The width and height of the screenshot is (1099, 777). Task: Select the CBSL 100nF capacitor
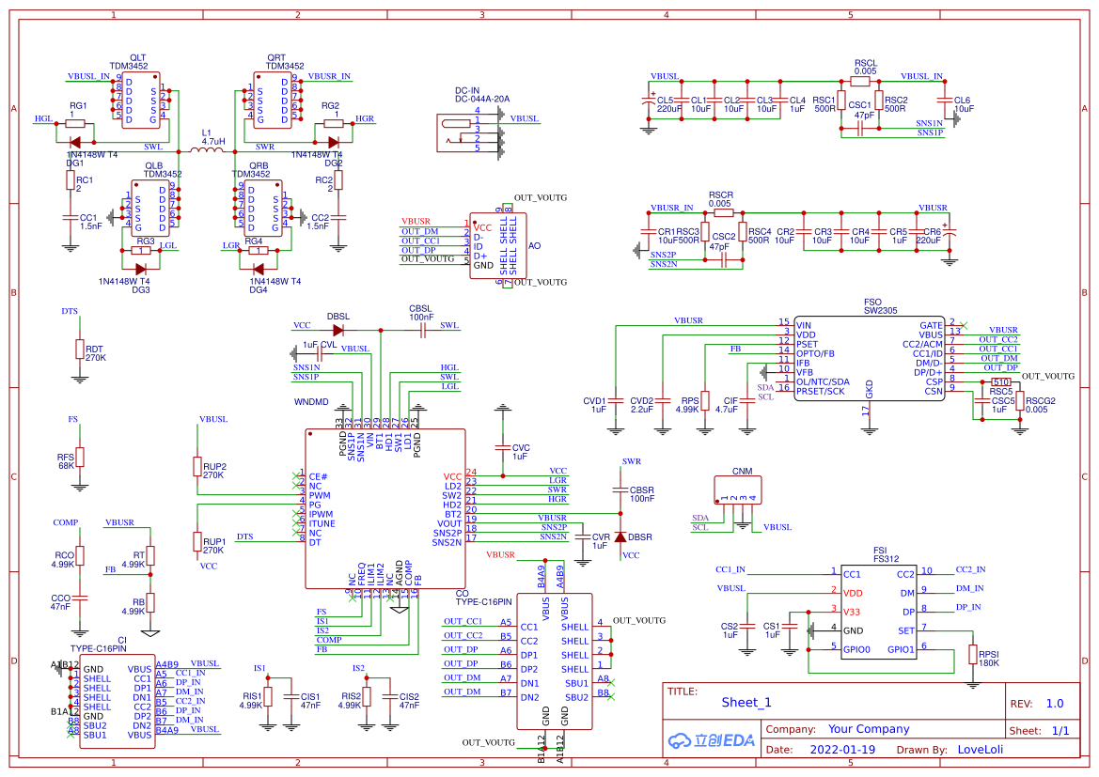point(423,330)
